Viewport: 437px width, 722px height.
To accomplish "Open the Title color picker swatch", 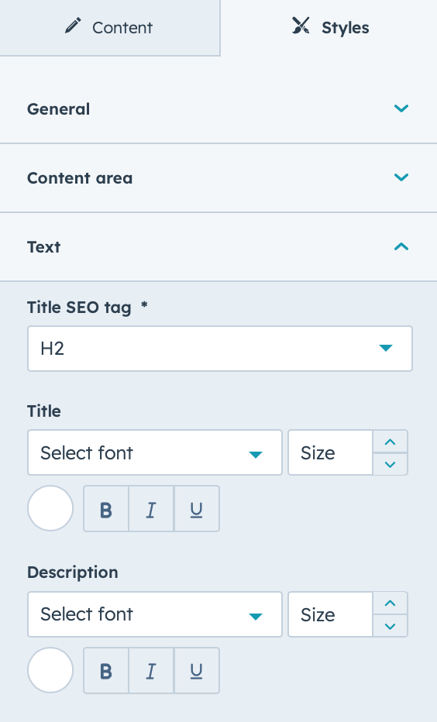I will point(50,508).
